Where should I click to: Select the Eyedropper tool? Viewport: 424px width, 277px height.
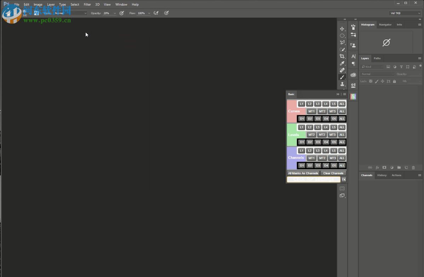pos(342,63)
